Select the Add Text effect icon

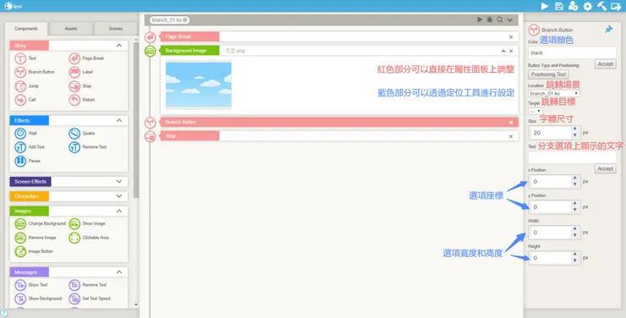pyautogui.click(x=20, y=147)
